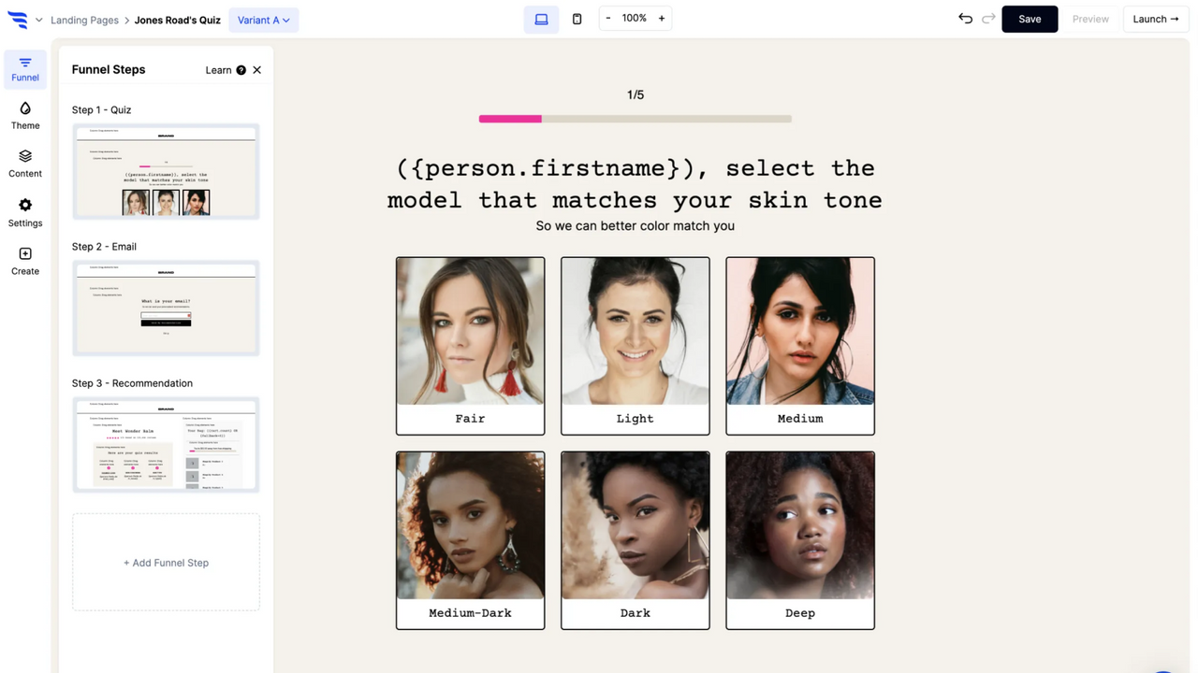Click the Preview button
Image resolution: width=1198 pixels, height=673 pixels.
pyautogui.click(x=1090, y=19)
